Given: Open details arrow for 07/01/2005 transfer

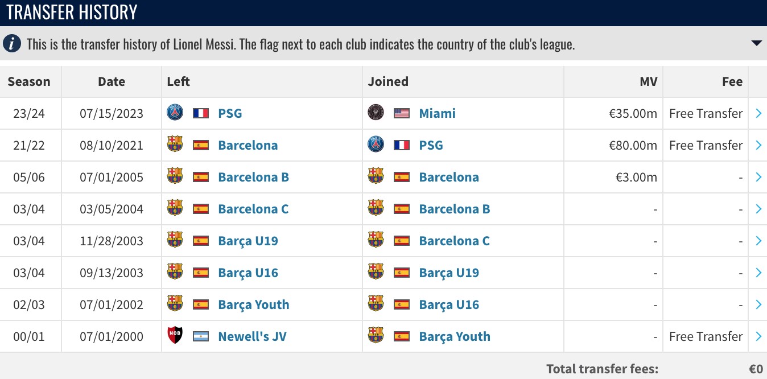Looking at the screenshot, I should tap(758, 177).
